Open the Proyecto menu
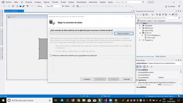 tap(29, 2)
